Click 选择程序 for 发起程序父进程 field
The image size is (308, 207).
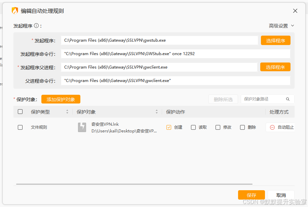(275, 67)
